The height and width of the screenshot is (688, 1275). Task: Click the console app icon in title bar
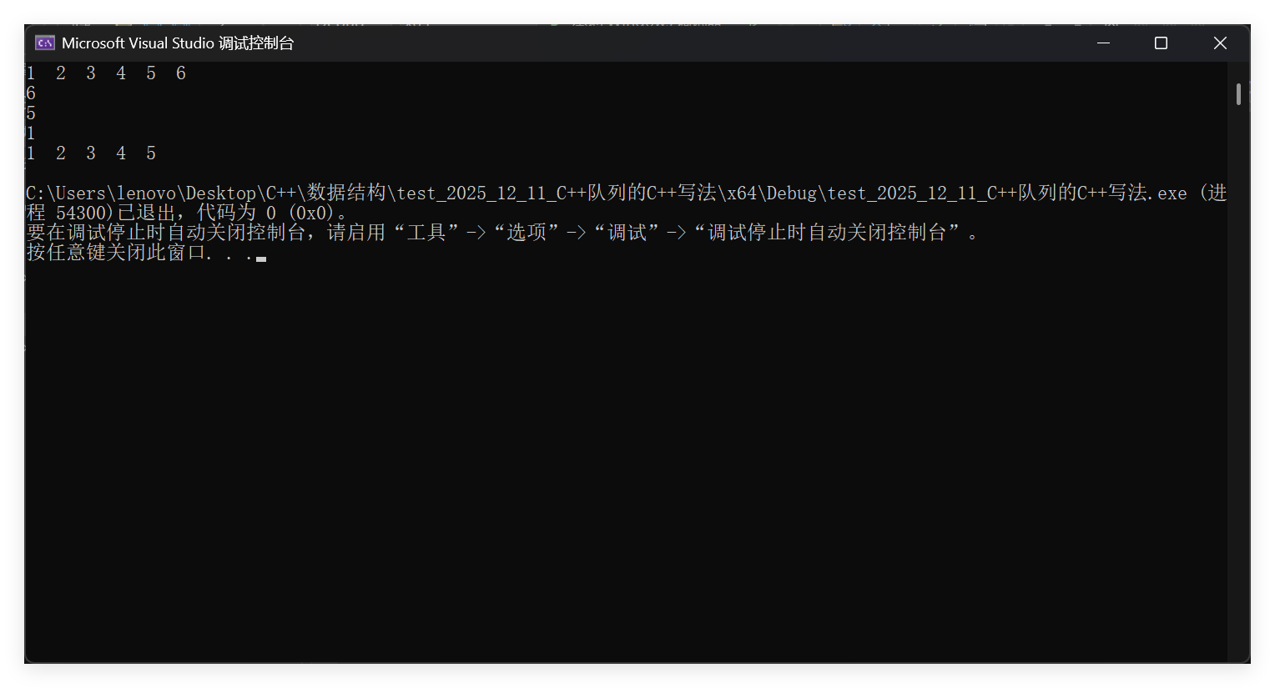(x=45, y=43)
